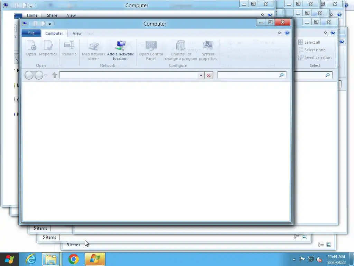This screenshot has height=266, width=354.
Task: Click the clock showing 11:44 AM
Action: 336,259
